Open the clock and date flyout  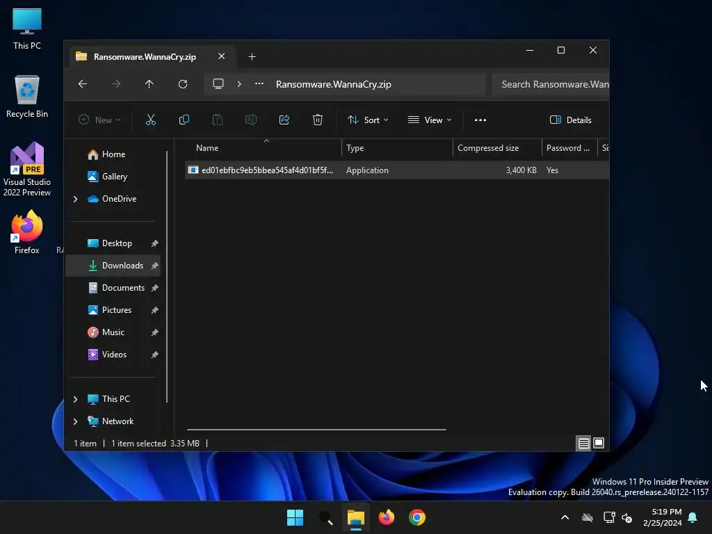663,517
